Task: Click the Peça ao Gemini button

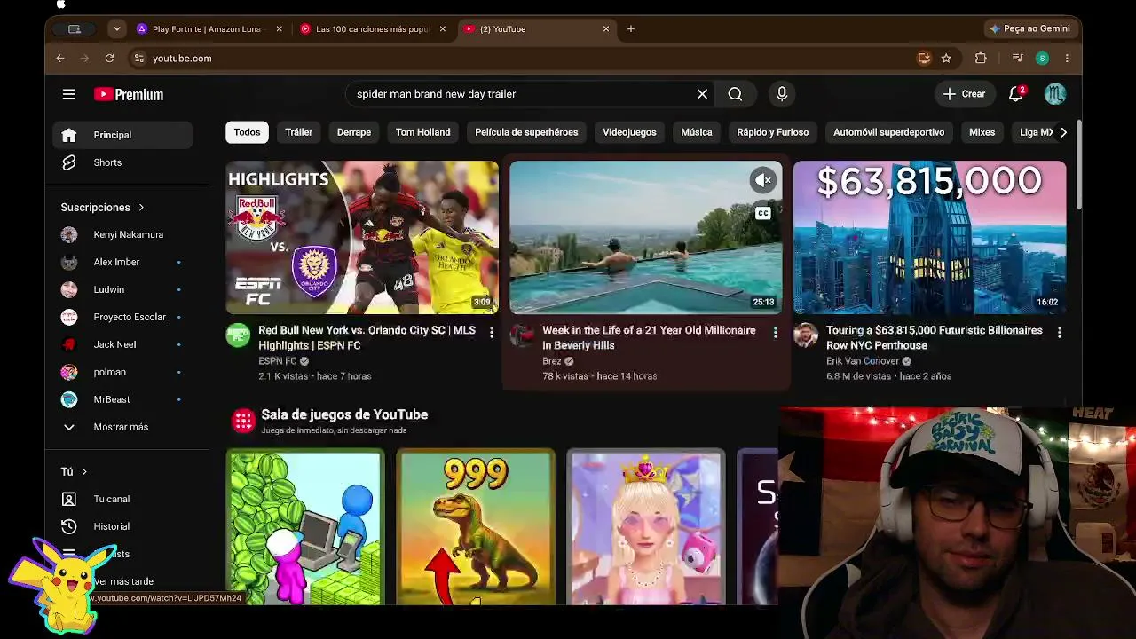Action: point(1029,29)
